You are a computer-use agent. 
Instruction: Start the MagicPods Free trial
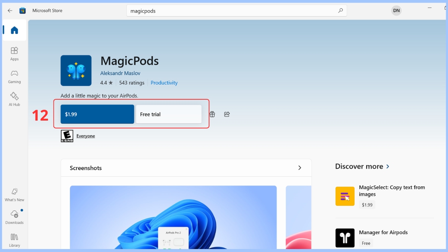(169, 114)
